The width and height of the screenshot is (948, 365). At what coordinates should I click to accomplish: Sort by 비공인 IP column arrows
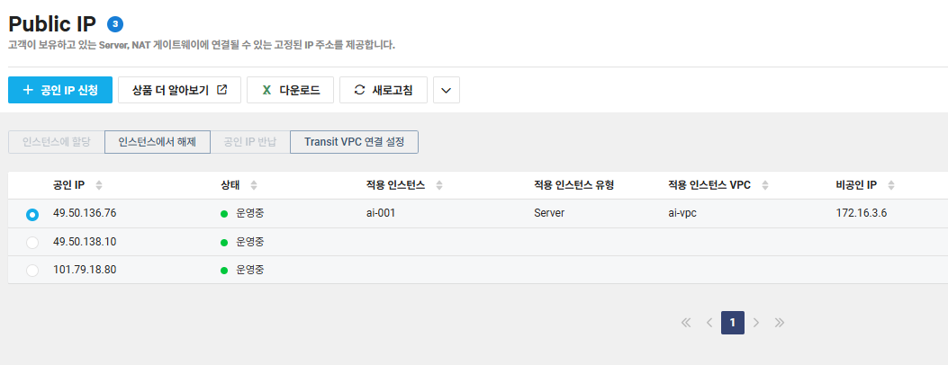click(x=891, y=185)
